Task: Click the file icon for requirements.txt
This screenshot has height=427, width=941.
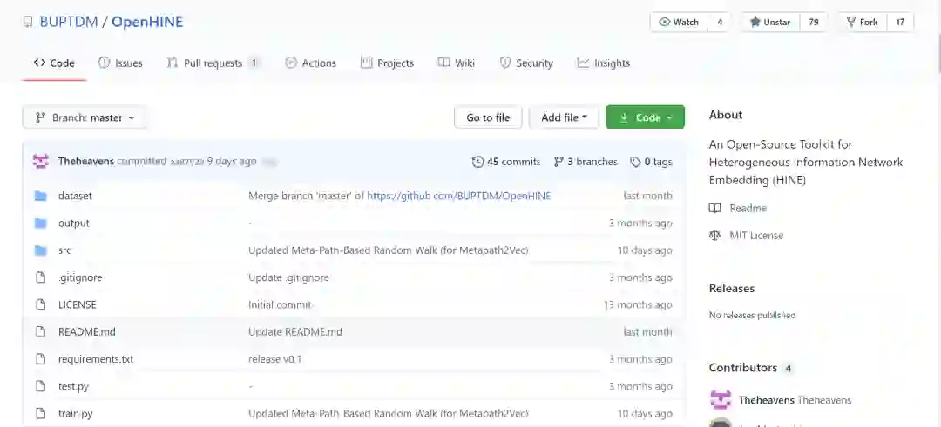Action: coord(40,359)
